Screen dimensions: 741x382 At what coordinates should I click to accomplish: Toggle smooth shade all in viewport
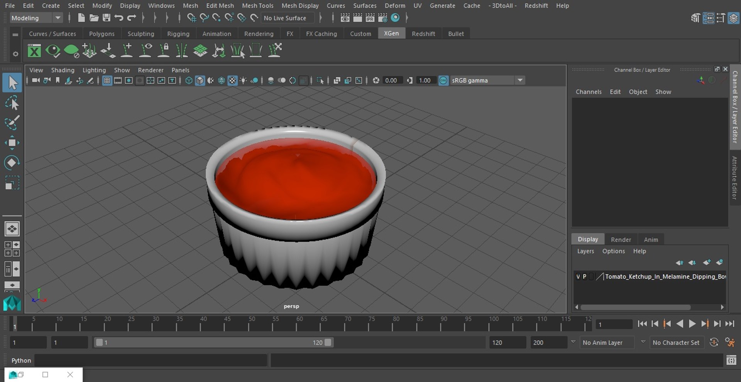click(200, 81)
